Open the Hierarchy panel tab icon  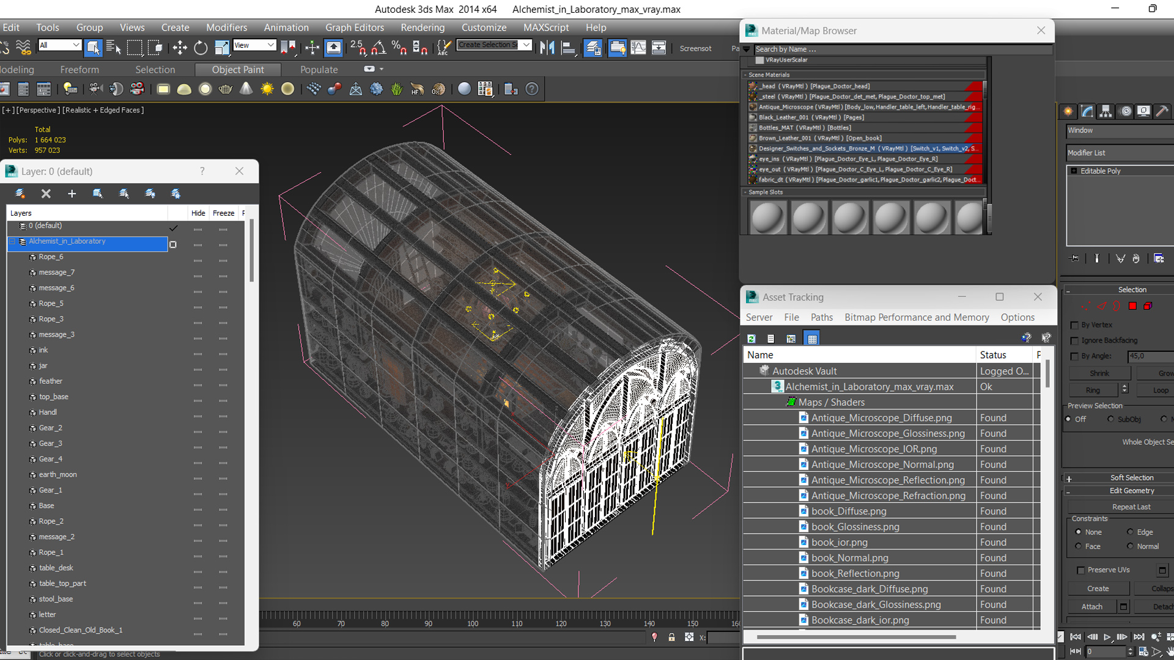coord(1106,111)
